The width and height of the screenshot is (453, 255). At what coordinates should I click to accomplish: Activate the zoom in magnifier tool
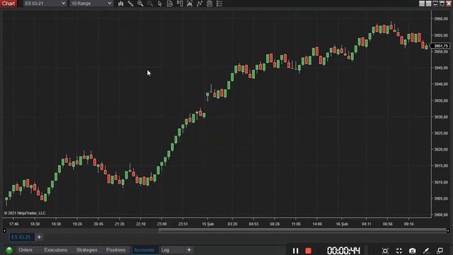[140, 4]
